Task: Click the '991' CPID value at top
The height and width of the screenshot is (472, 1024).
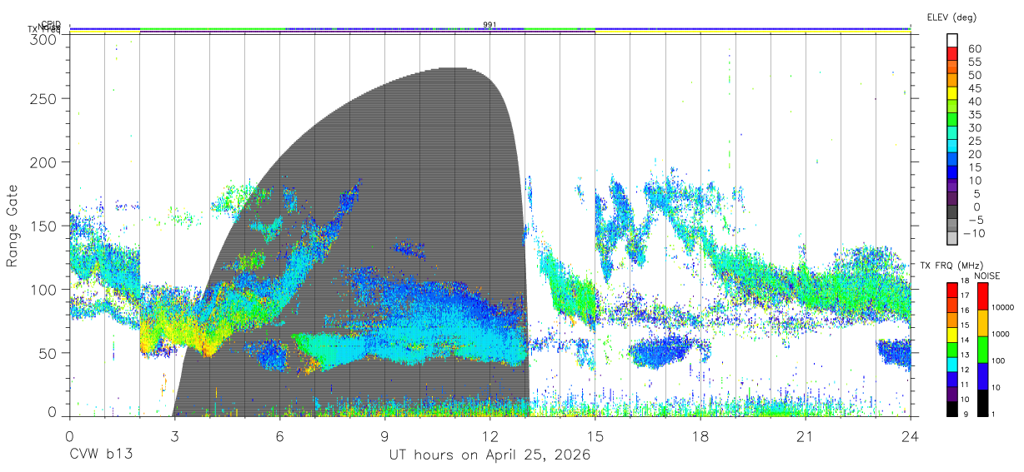Action: 489,24
